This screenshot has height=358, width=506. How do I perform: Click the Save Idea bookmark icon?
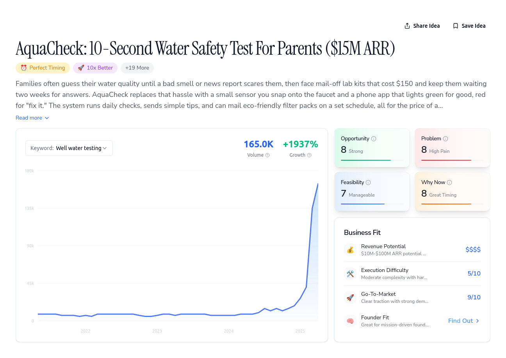[456, 26]
